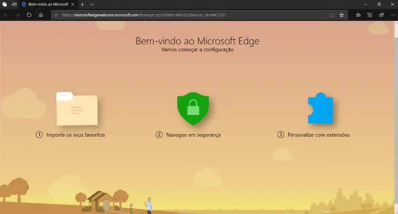Go forward to next page
Viewport: 398px width, 214px height.
(18, 15)
